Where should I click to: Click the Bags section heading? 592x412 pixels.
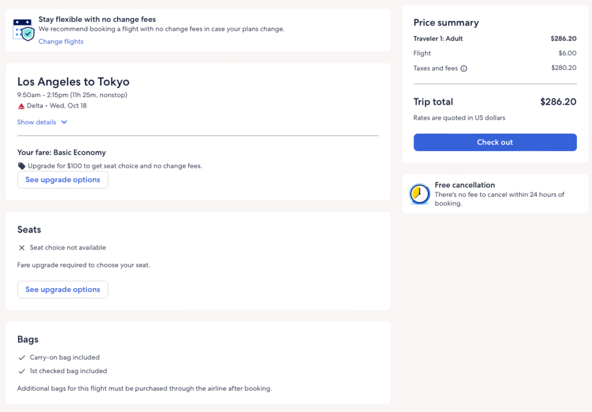[28, 340]
